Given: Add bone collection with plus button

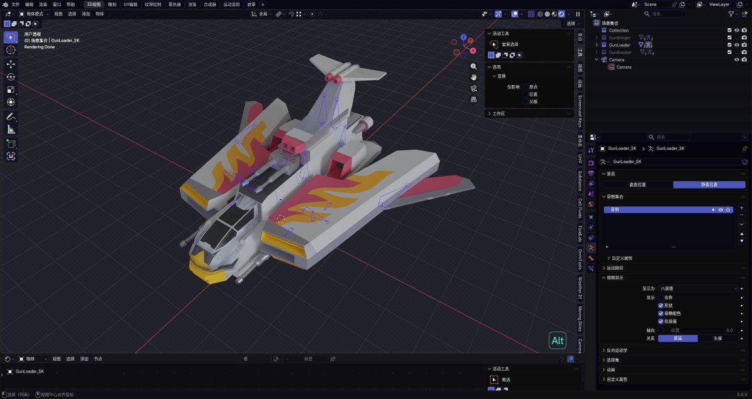Looking at the screenshot, I should pos(742,207).
